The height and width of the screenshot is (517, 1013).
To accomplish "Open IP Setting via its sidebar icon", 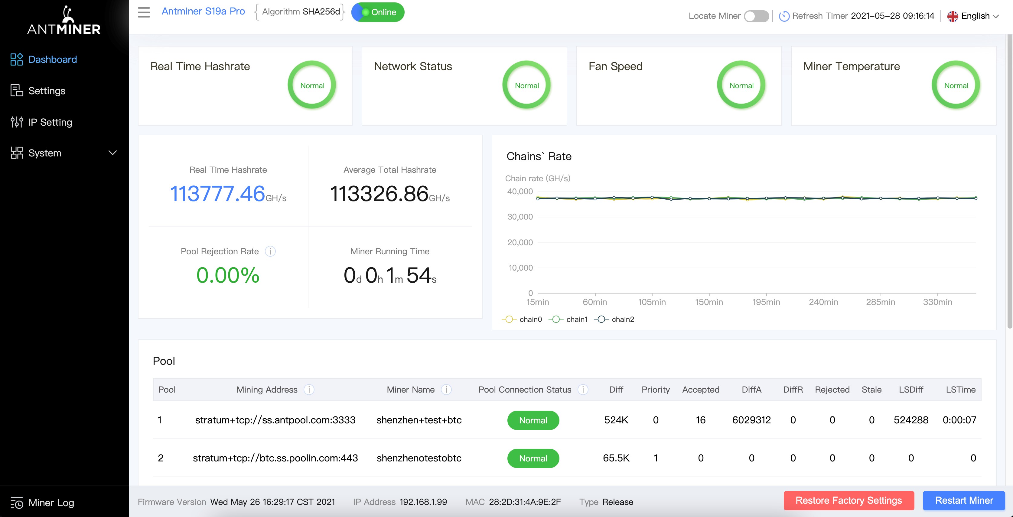I will pos(17,122).
